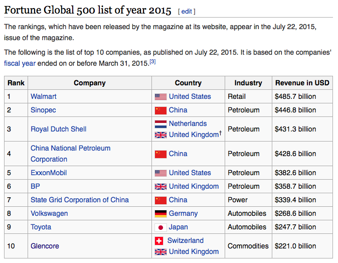Select Petroleum cell in BP row

coord(248,186)
